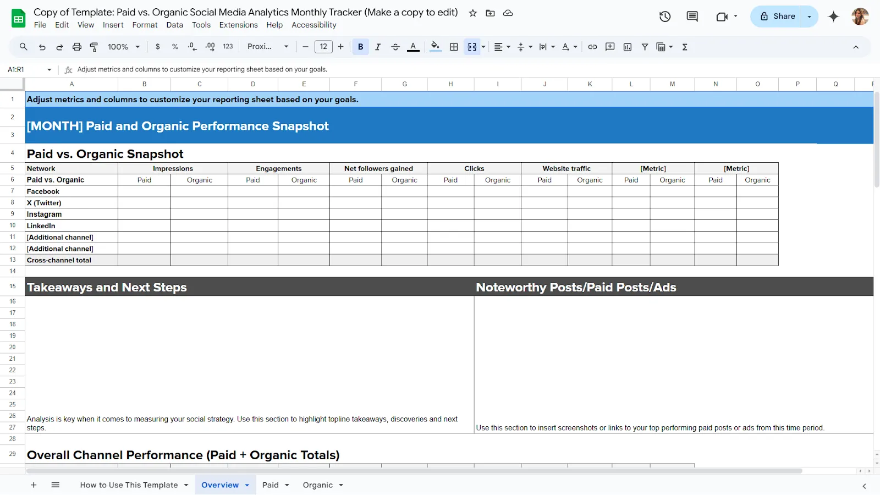The width and height of the screenshot is (880, 495).
Task: Switch to the Organic sheet tab
Action: click(318, 485)
